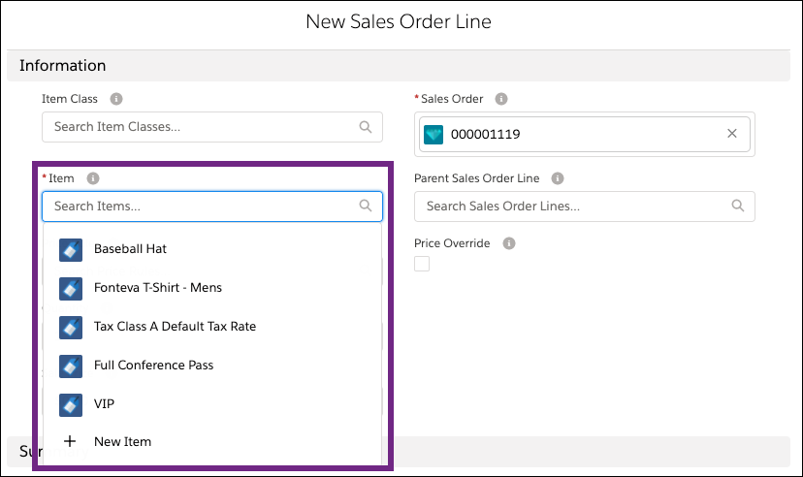Select Fonteva T-Shirt - Mens from the list
This screenshot has width=803, height=477.
point(212,288)
